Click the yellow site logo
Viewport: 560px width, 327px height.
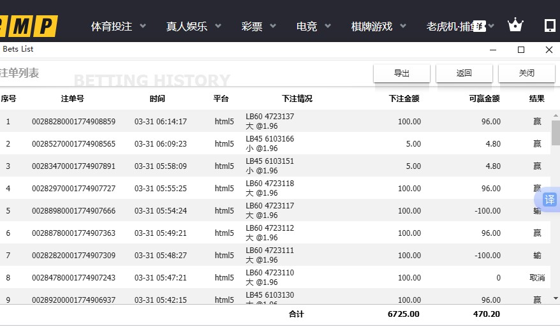point(29,26)
